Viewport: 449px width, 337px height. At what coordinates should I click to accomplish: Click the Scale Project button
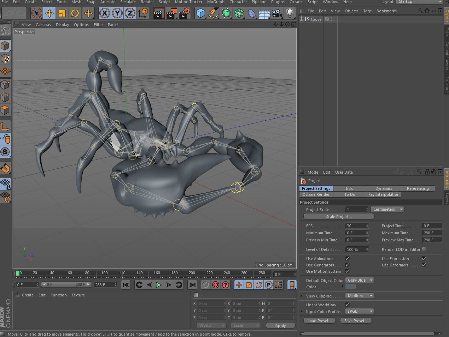point(339,217)
